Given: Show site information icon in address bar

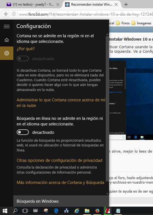Looking at the screenshot, I should click(14, 14).
